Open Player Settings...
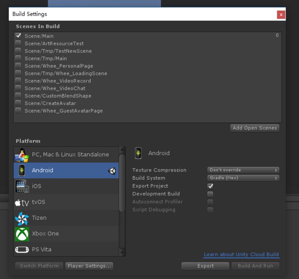 [x=89, y=266]
